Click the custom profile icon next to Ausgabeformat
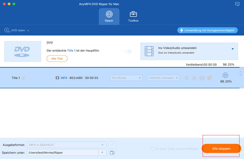This screenshot has height=159, width=244. [x=112, y=145]
